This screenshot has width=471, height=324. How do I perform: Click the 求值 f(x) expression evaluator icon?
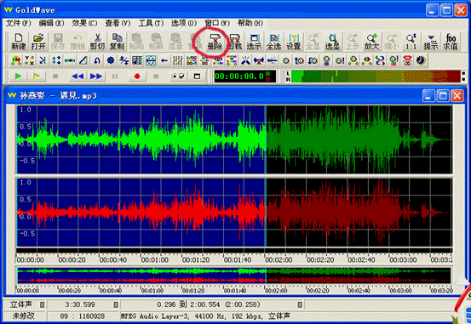[x=451, y=42]
